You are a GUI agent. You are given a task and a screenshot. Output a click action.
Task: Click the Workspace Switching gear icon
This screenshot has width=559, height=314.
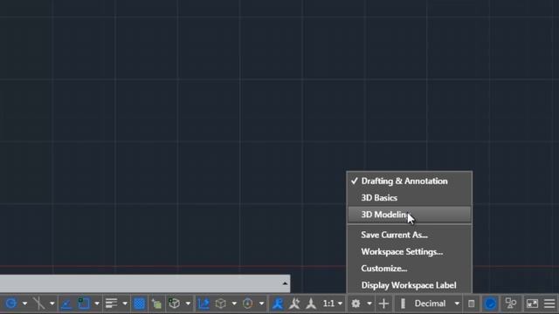[355, 304]
